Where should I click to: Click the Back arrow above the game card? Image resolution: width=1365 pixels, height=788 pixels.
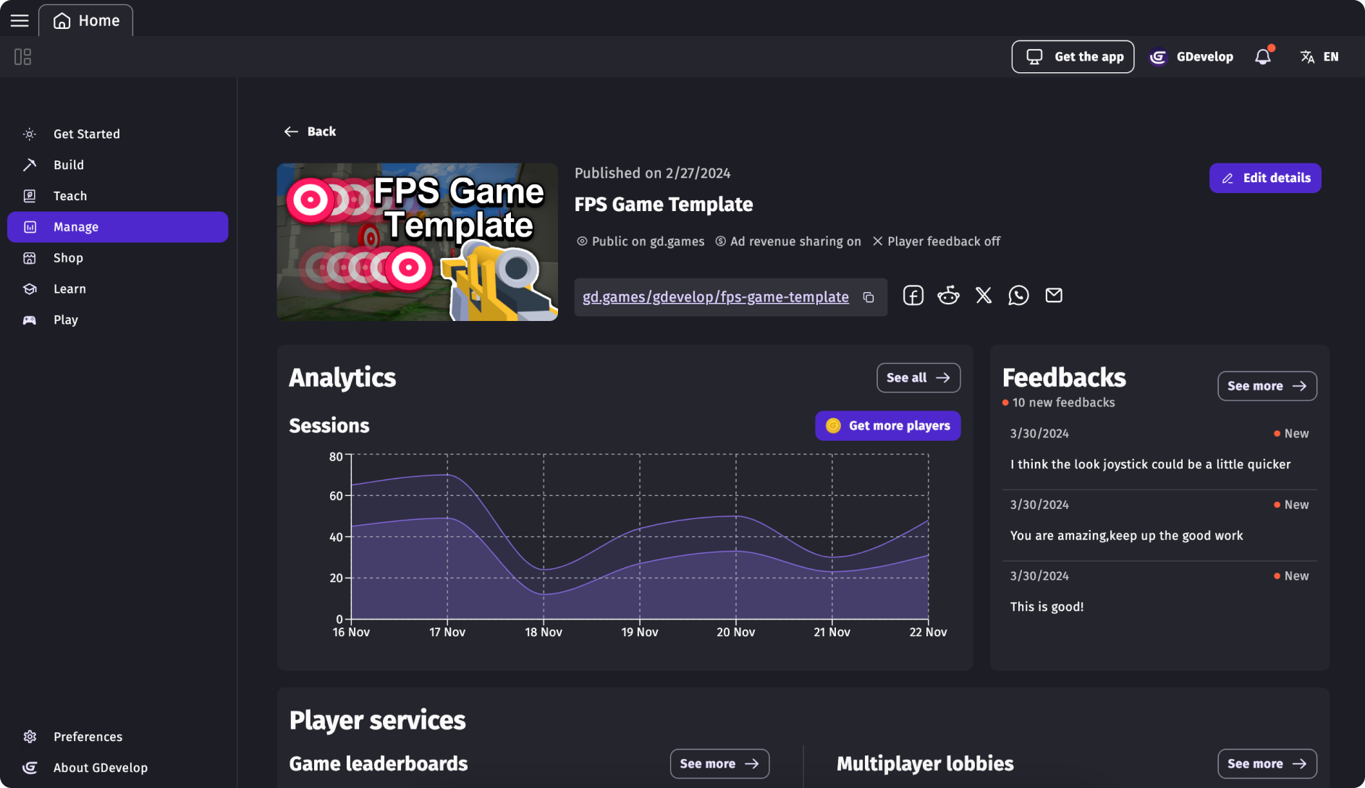291,131
